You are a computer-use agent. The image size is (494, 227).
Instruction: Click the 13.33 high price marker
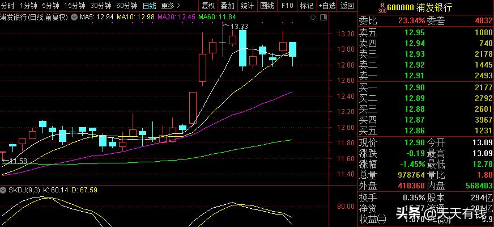(239, 26)
